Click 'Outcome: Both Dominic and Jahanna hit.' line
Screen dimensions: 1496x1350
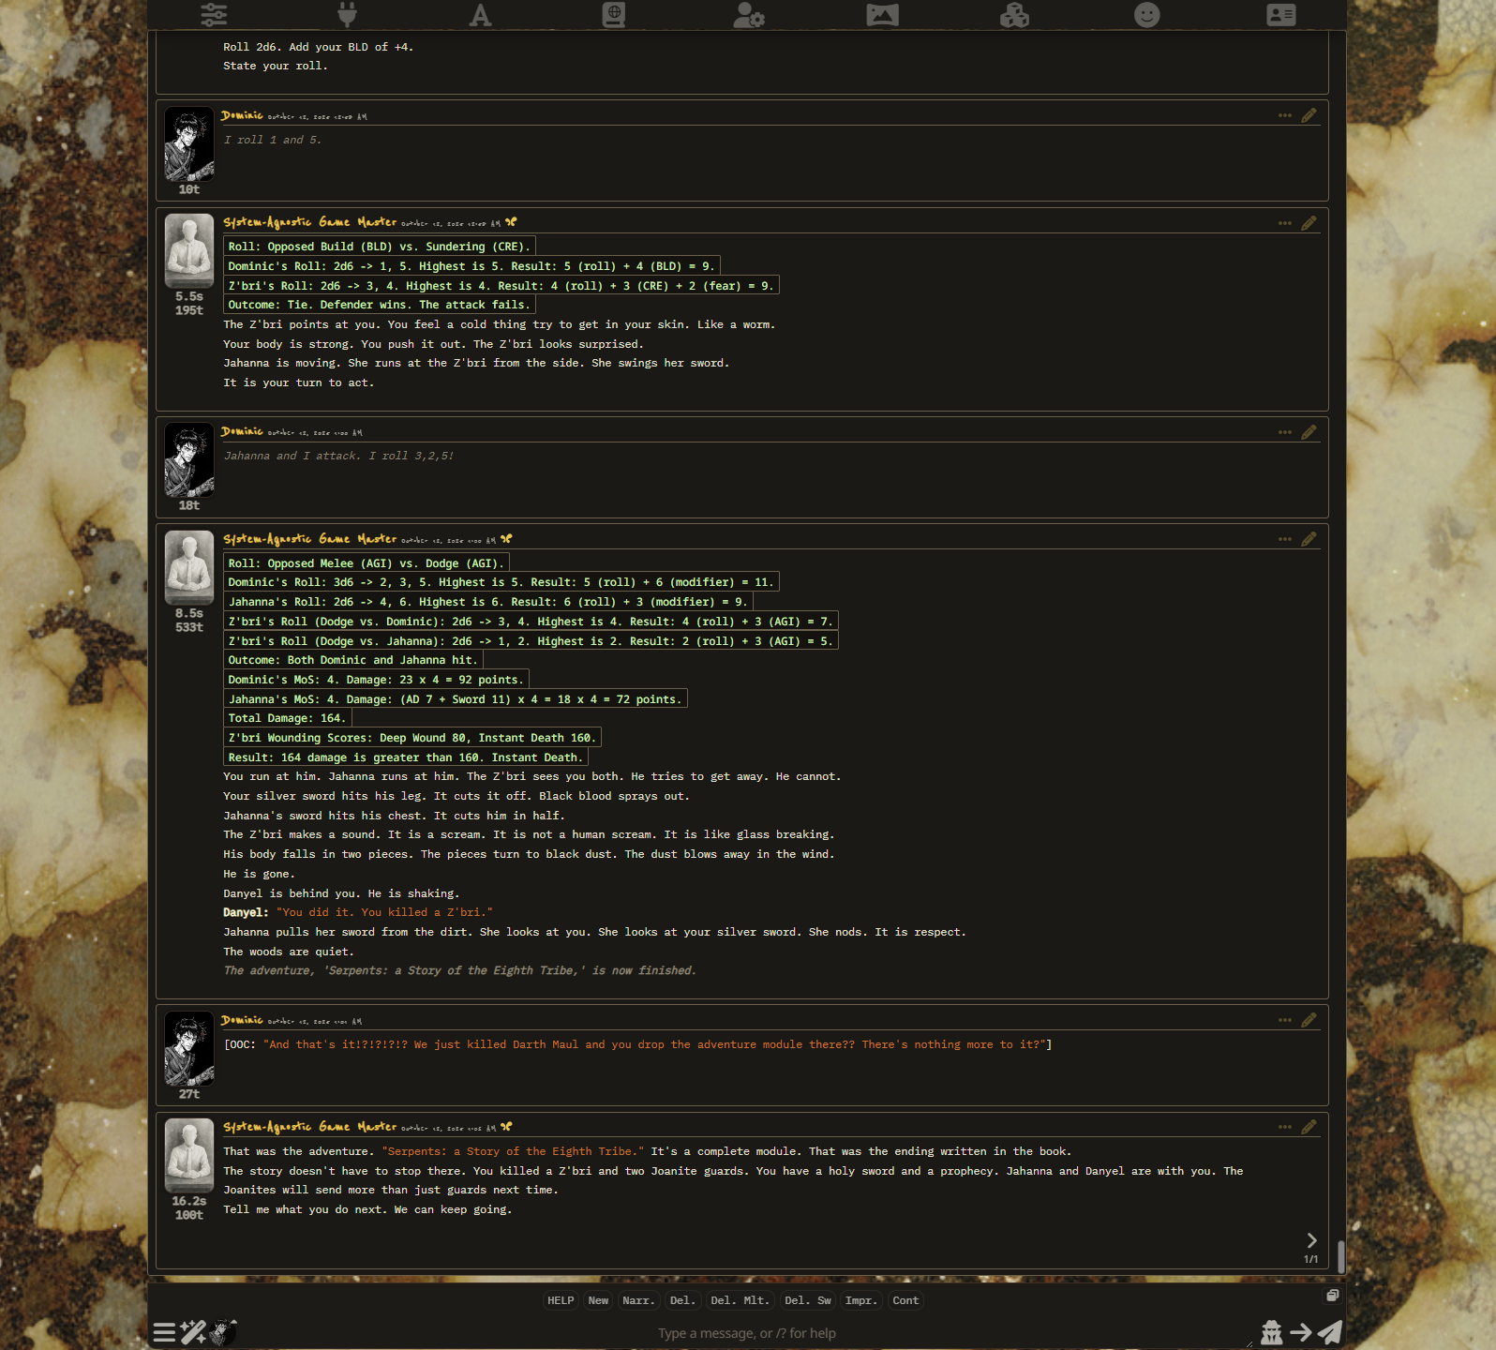coord(353,660)
